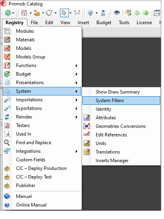Expand the Presentations submenu

[x=42, y=83]
